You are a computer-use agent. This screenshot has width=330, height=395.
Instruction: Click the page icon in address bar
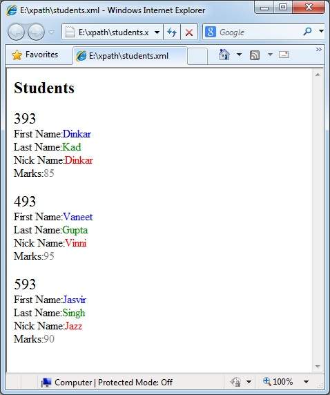70,32
